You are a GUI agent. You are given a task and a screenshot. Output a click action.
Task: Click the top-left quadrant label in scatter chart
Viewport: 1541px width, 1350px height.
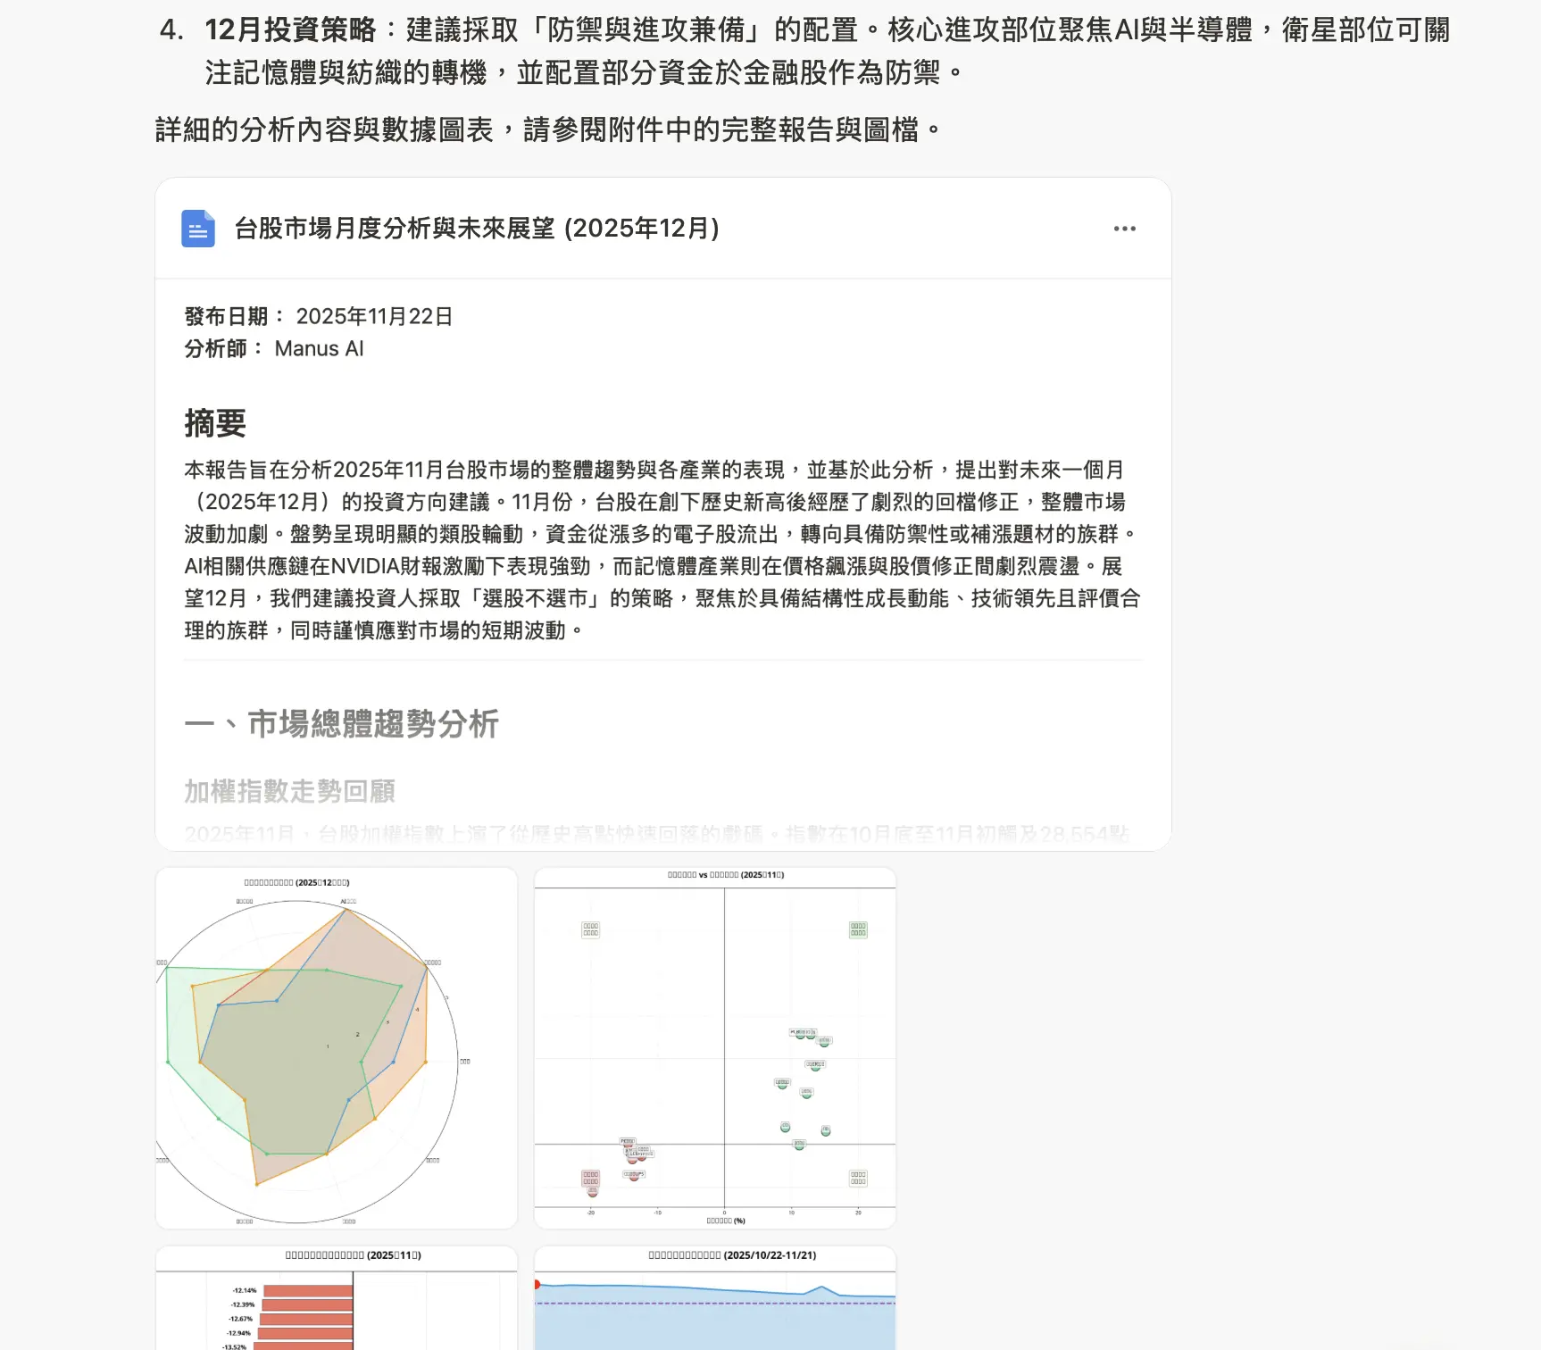pos(590,929)
